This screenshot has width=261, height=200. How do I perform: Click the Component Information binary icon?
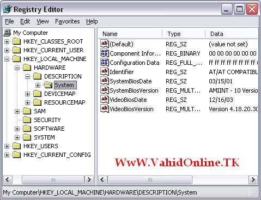(105, 53)
